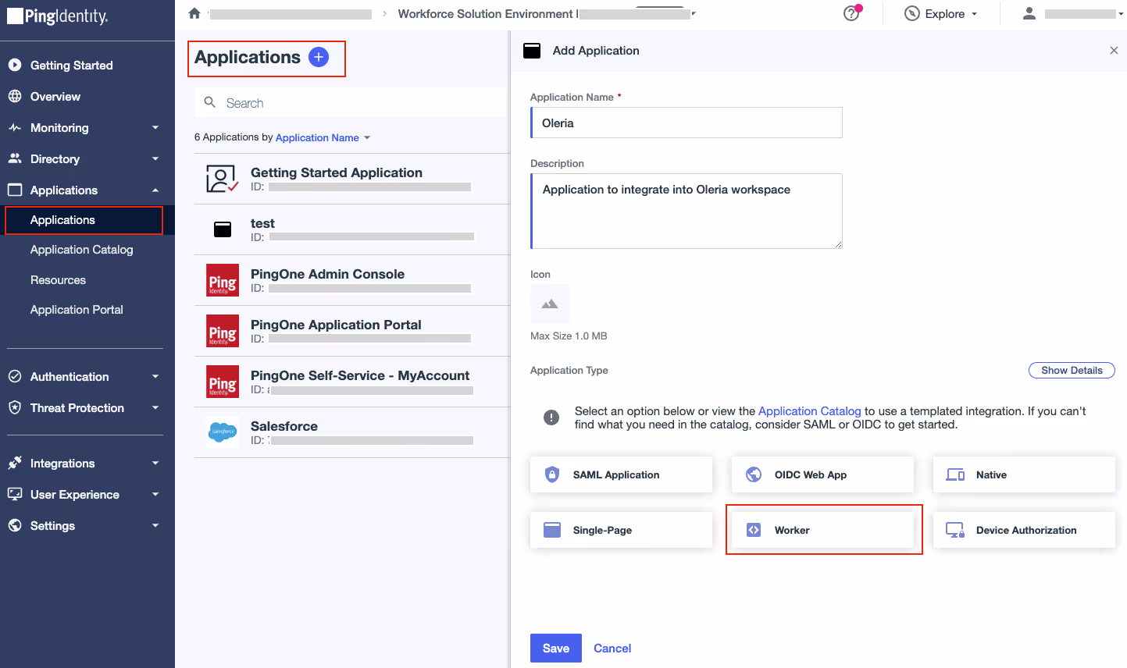Click the test application icon

223,229
